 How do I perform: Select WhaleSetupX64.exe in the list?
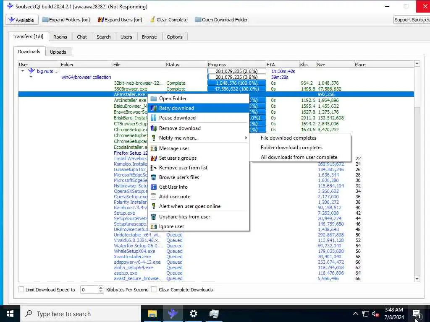[134, 251]
